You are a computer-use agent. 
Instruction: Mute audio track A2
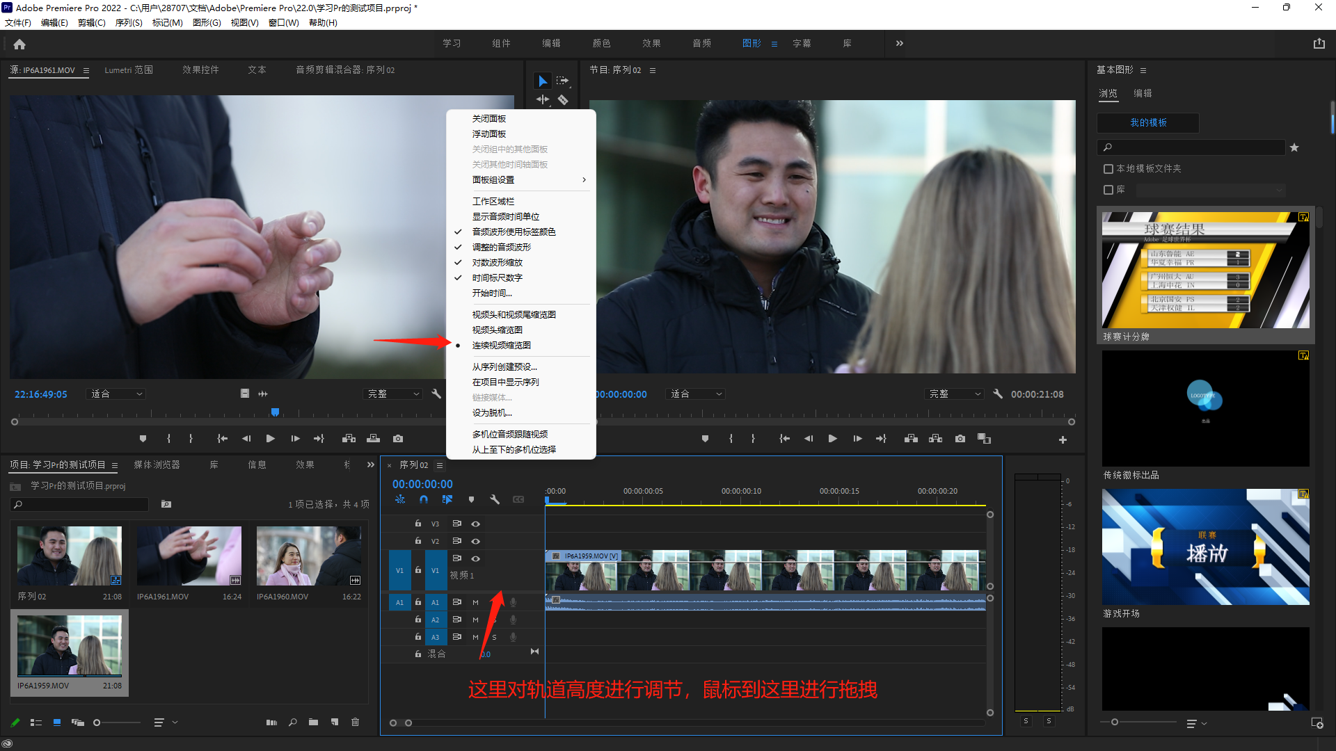click(x=476, y=620)
